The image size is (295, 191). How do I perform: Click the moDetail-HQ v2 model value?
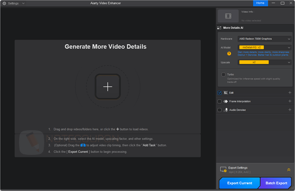(252, 48)
